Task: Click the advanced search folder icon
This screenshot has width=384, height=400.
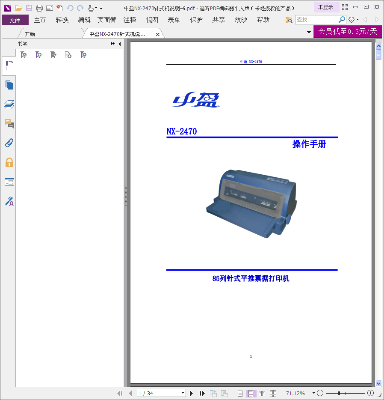Action: coord(289,20)
